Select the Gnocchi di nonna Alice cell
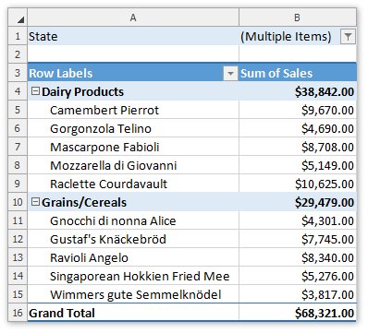 pos(133,220)
